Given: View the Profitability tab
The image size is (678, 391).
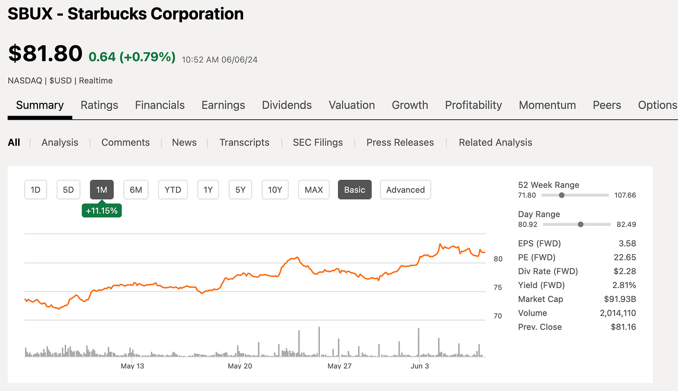Looking at the screenshot, I should click(x=473, y=105).
